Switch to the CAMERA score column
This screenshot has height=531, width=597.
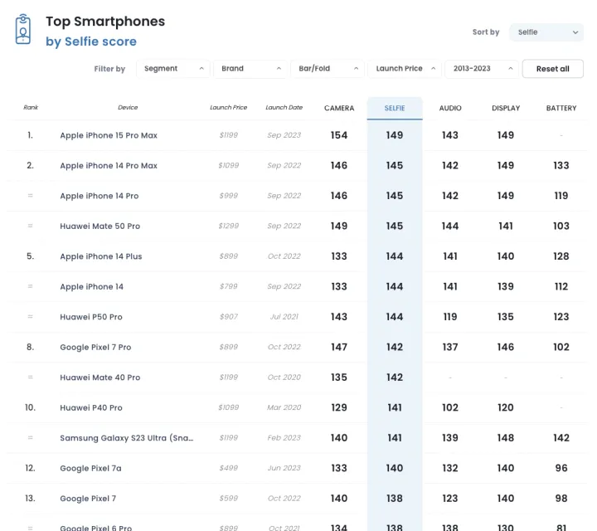point(339,108)
